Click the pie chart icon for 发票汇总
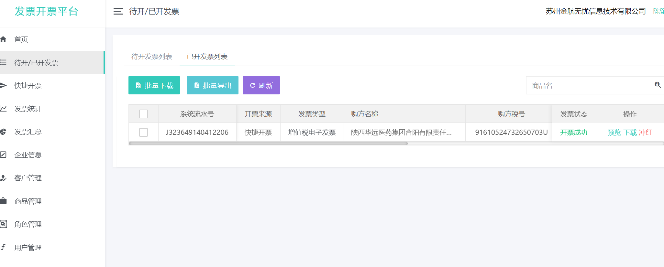 click(4, 132)
